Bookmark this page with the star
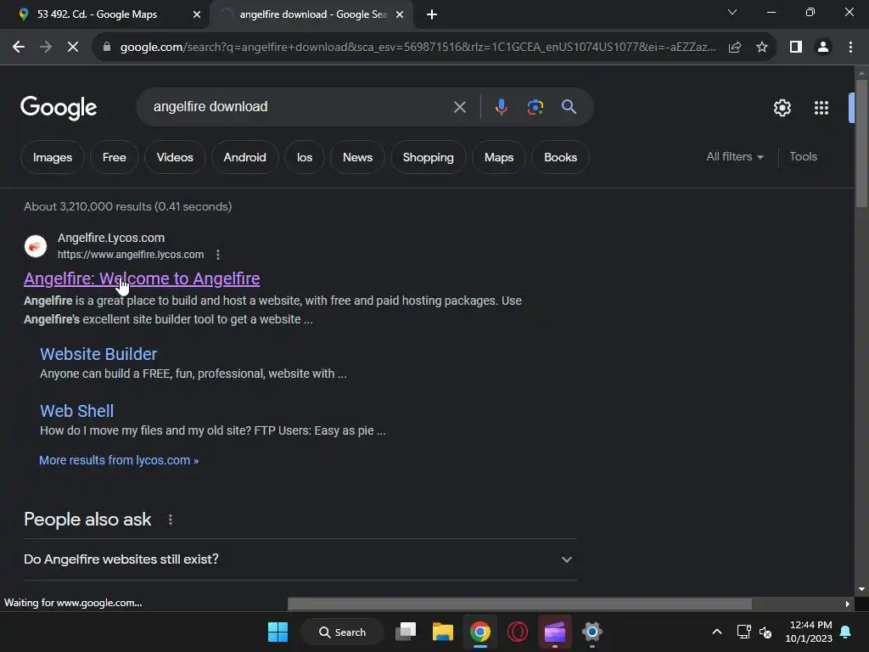 (762, 48)
